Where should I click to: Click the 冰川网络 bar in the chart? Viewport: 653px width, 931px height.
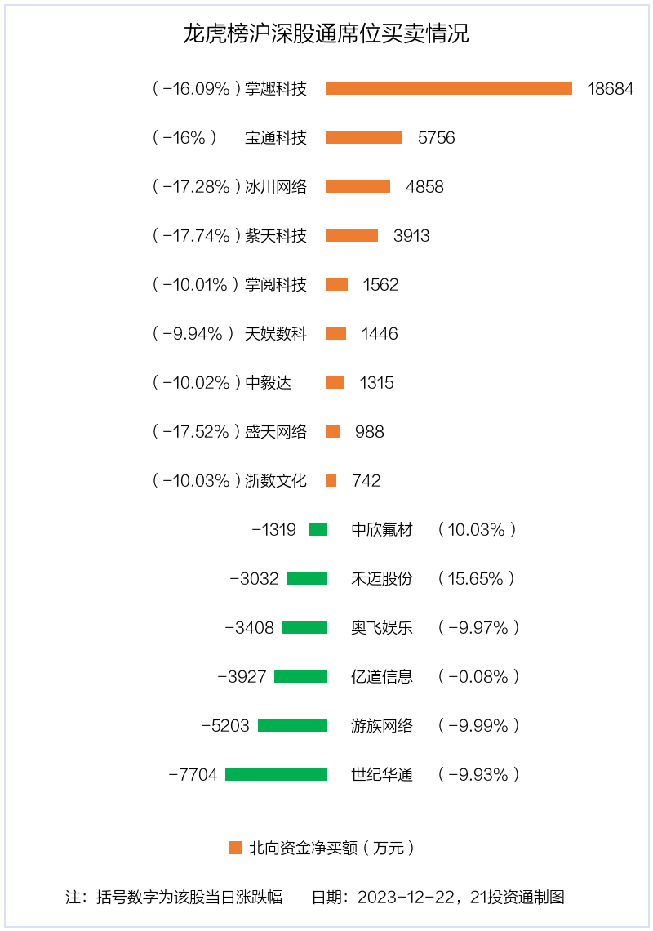tap(358, 186)
